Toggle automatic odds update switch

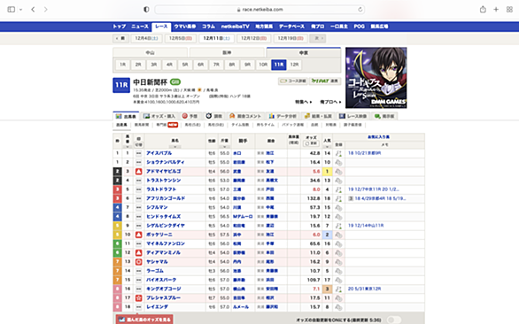394,320
